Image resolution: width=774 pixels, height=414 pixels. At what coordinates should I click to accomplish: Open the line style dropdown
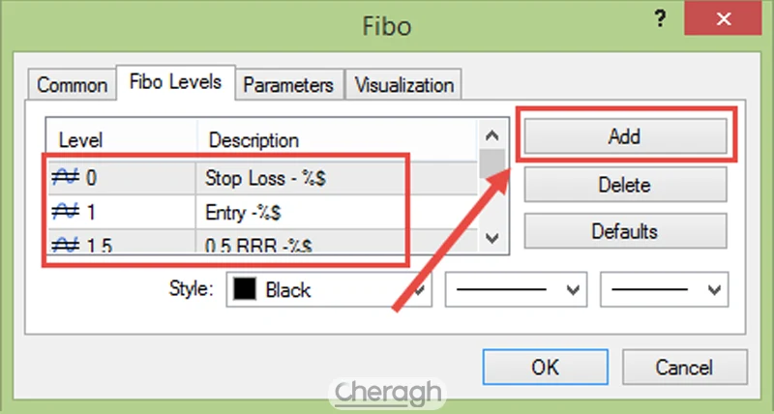coord(517,289)
